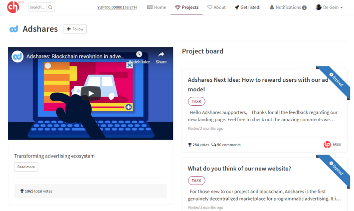Open the YUP@0.00000136 ETH price link

click(117, 7)
